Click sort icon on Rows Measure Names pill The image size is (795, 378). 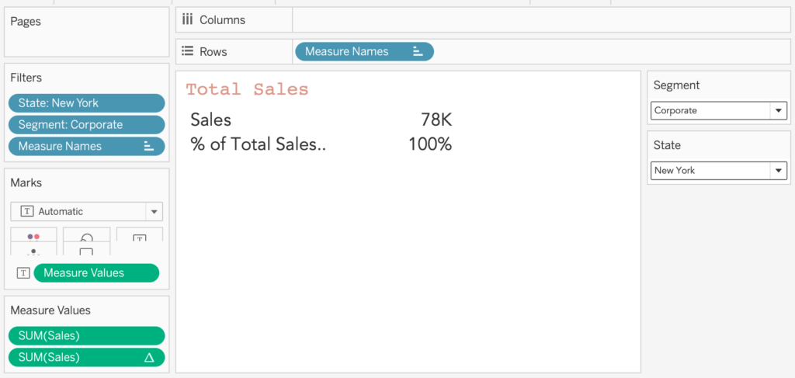[x=418, y=51]
